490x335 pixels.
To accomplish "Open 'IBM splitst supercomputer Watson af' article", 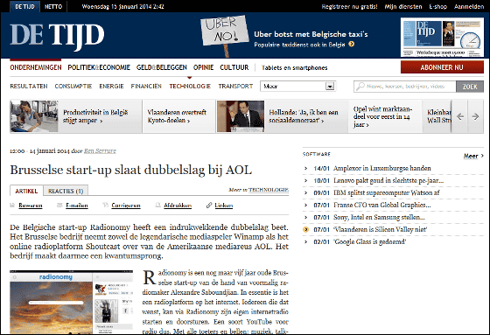I will 387,192.
